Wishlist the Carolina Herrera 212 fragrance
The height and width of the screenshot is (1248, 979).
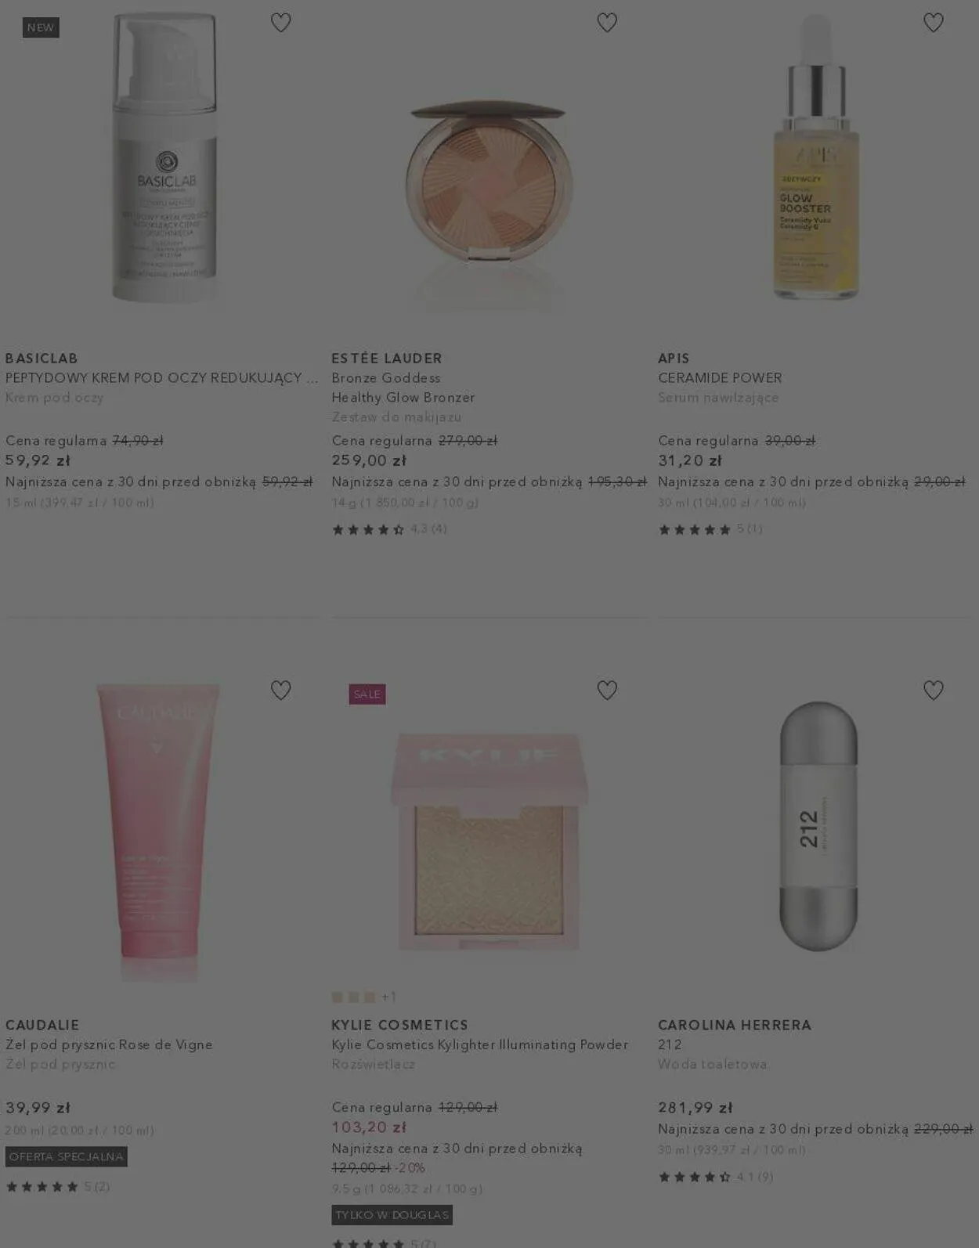pos(934,690)
